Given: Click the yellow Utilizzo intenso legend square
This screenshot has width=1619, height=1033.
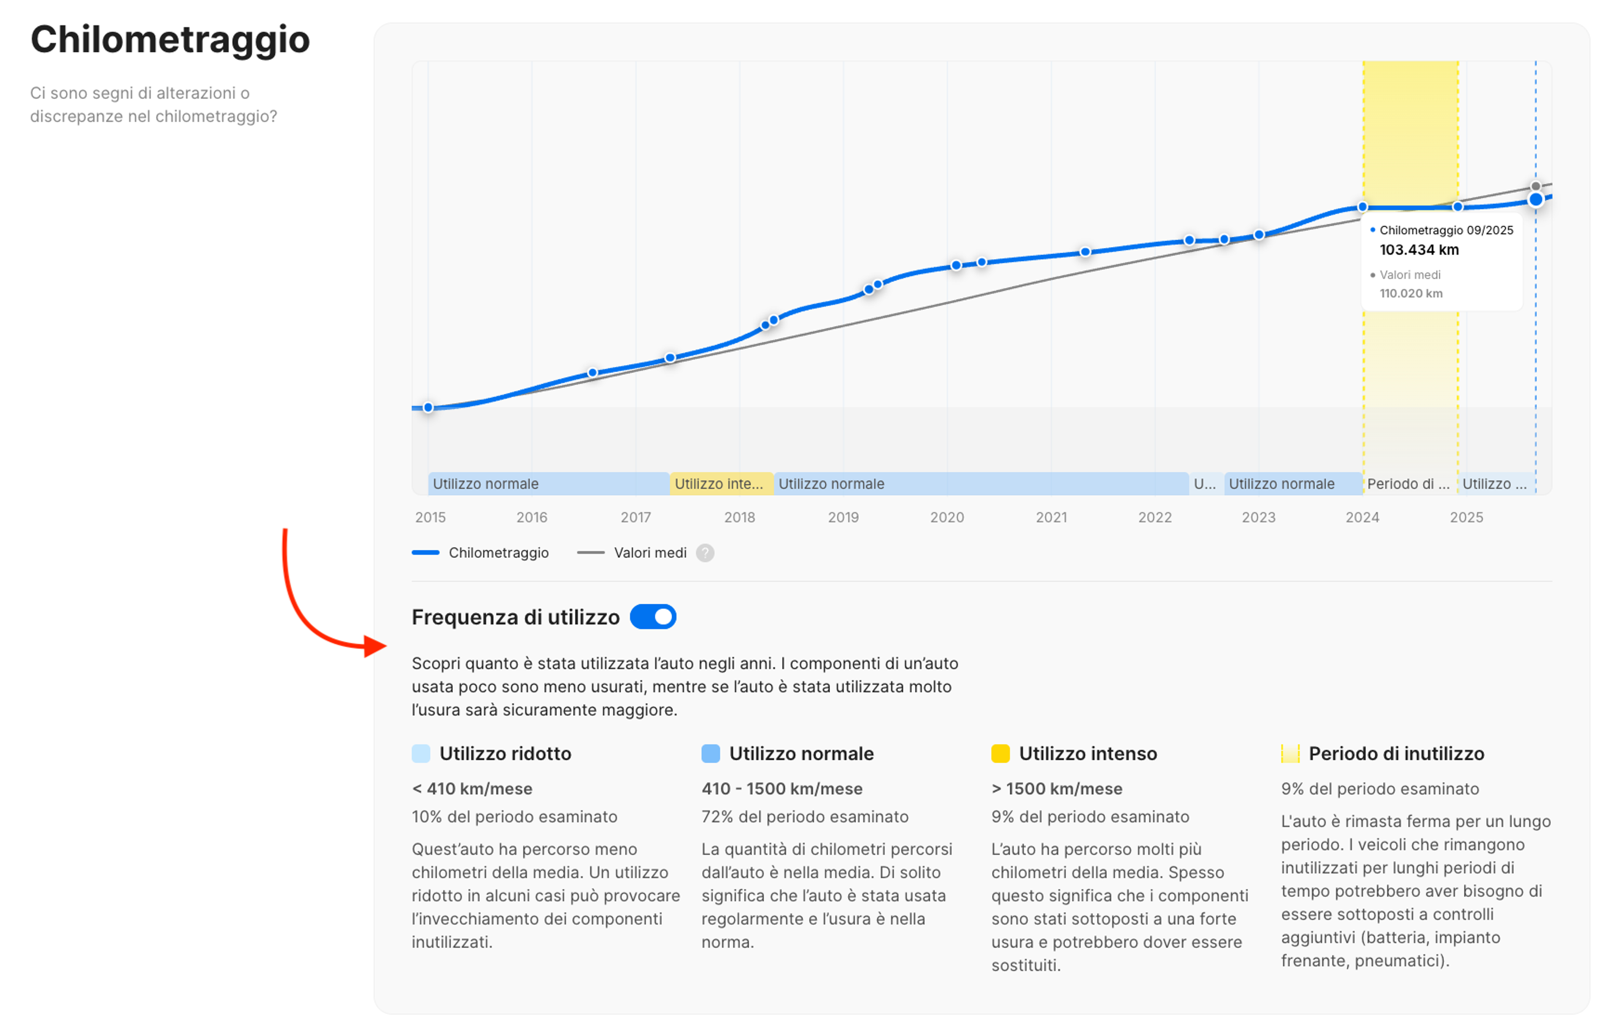Looking at the screenshot, I should [1000, 753].
